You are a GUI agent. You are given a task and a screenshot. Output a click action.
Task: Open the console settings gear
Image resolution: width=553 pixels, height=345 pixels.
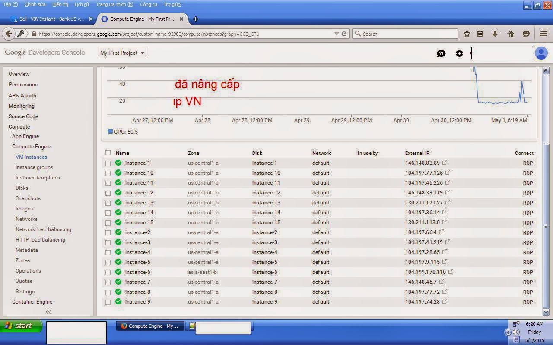coord(459,53)
